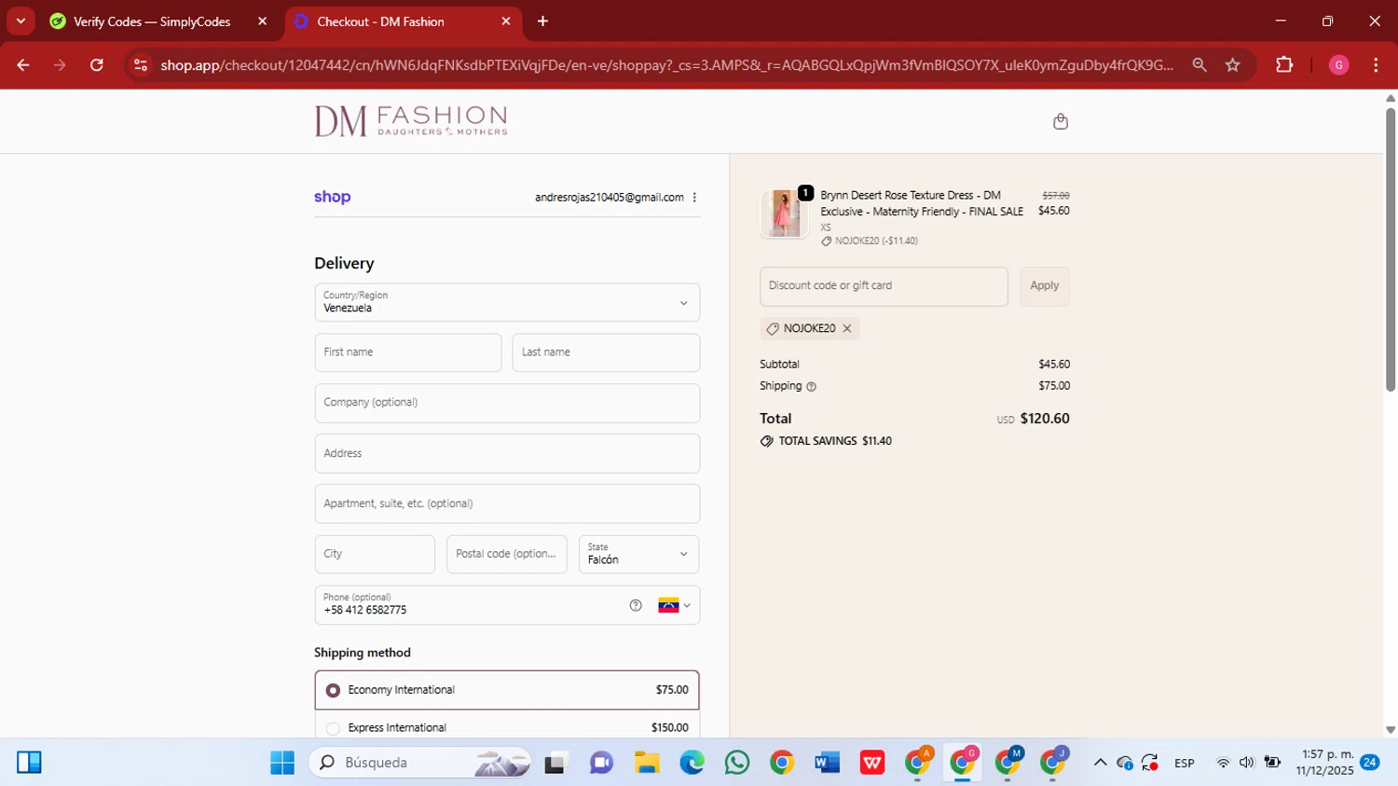Show hidden system tray icons
Image resolution: width=1398 pixels, height=786 pixels.
pos(1100,763)
